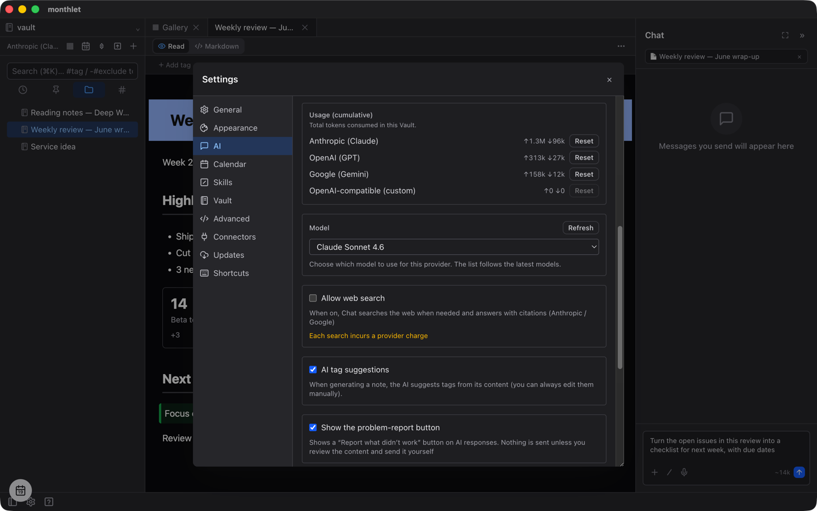Send the chat message arrow button
Image resolution: width=817 pixels, height=511 pixels.
[x=799, y=472]
